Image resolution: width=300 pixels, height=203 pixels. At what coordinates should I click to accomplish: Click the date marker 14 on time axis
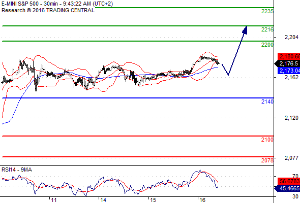103,200
